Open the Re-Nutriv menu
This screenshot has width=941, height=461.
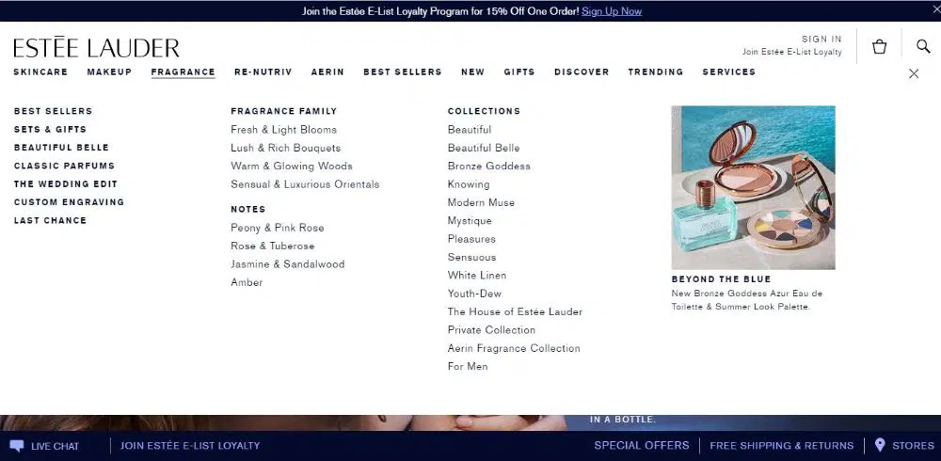(x=263, y=72)
